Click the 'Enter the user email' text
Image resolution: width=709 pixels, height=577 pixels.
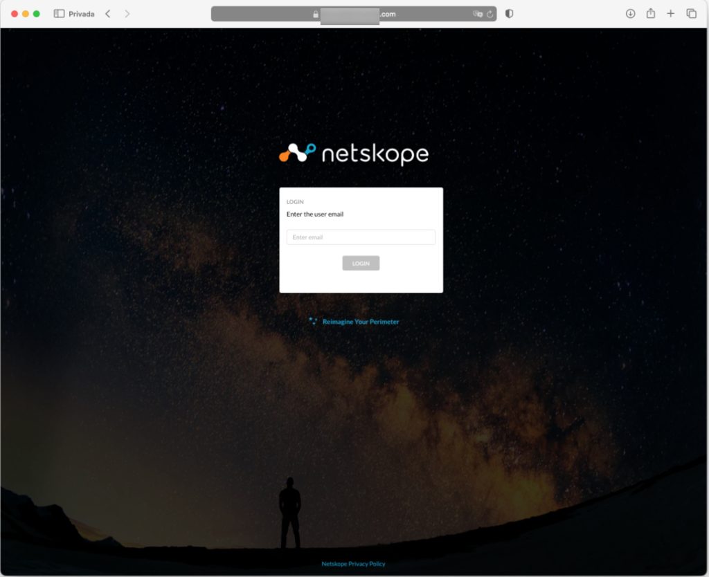pos(315,214)
